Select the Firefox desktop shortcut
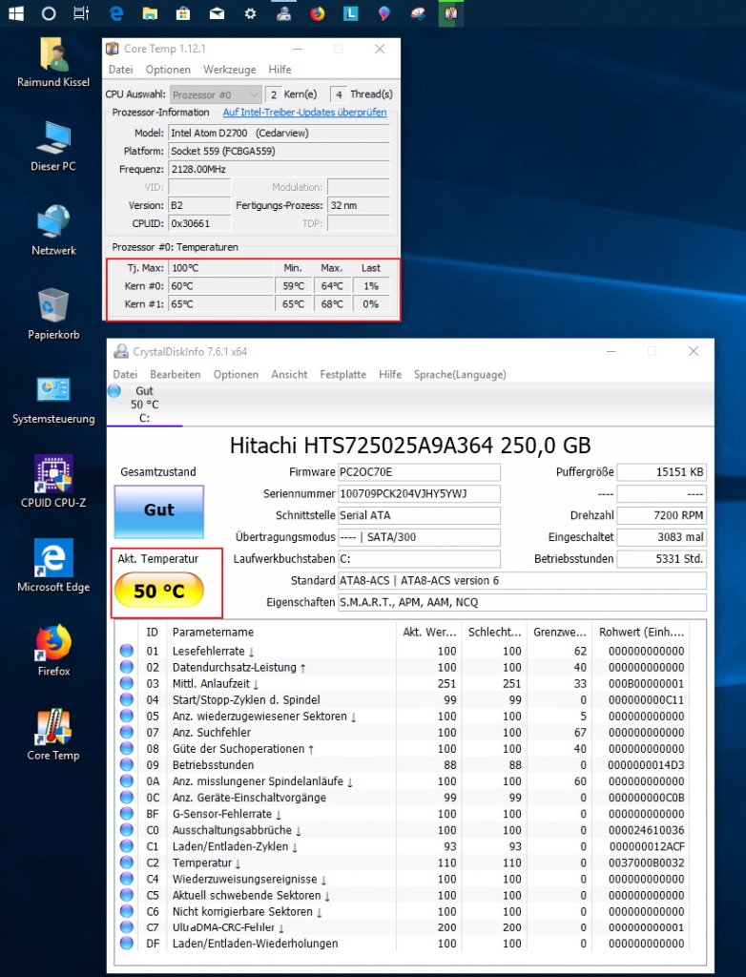The height and width of the screenshot is (977, 746). pyautogui.click(x=53, y=651)
